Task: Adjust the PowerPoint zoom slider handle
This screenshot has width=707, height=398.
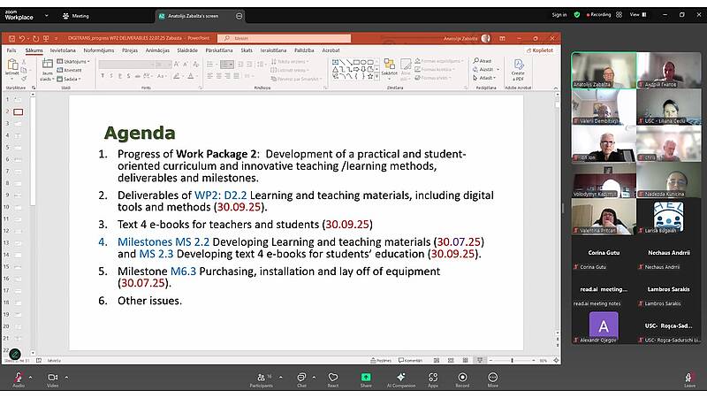Action: 512,361
